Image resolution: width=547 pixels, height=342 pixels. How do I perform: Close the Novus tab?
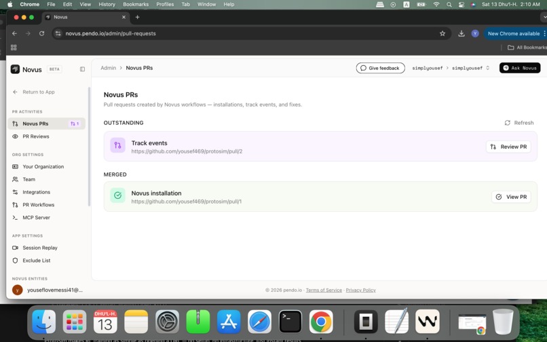pyautogui.click(x=124, y=17)
